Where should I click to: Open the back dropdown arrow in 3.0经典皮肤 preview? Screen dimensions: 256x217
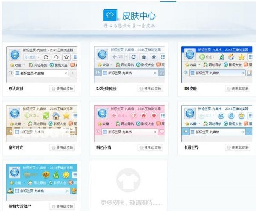(126, 57)
